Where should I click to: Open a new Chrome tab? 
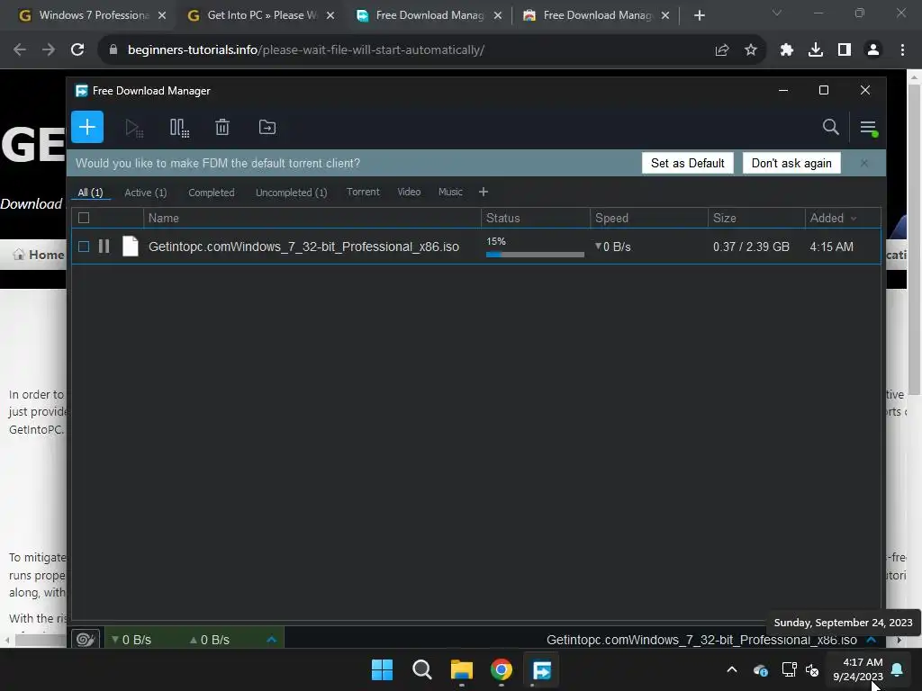click(x=699, y=15)
